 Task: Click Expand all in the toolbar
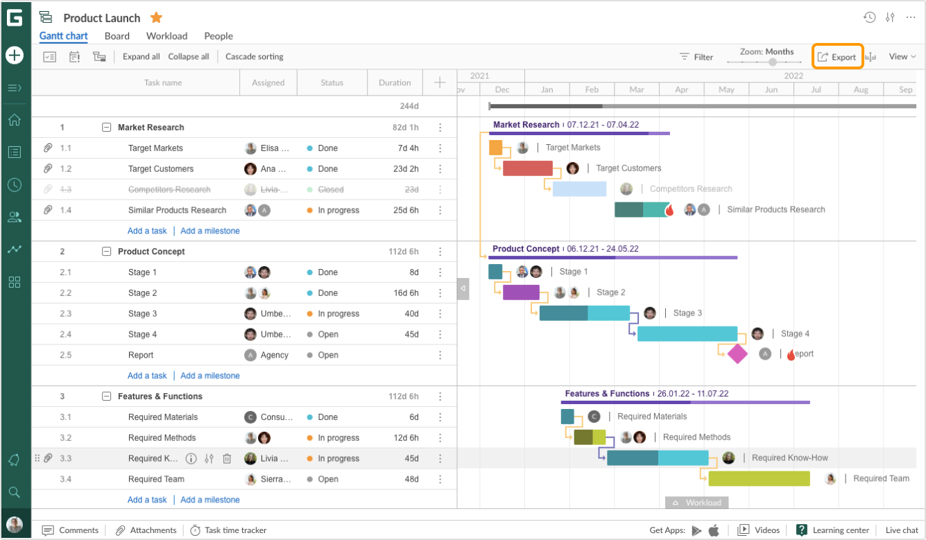(x=141, y=56)
